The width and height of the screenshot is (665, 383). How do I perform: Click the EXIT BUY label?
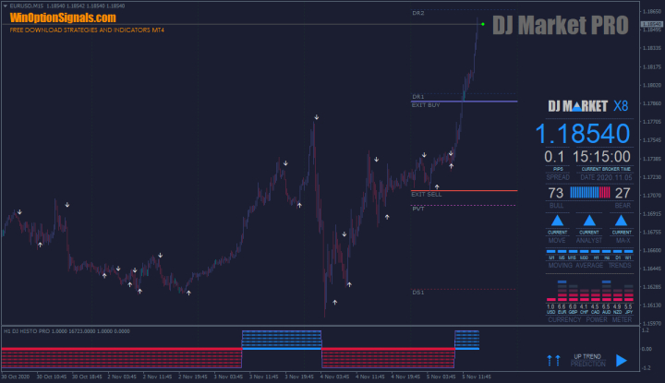[426, 105]
